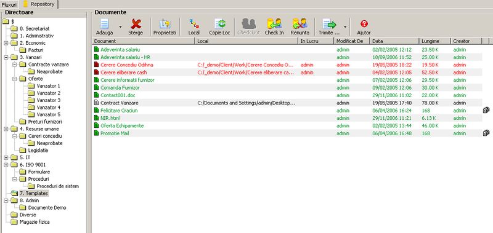Click the red Cerere eliberare cash icon

pos(97,73)
